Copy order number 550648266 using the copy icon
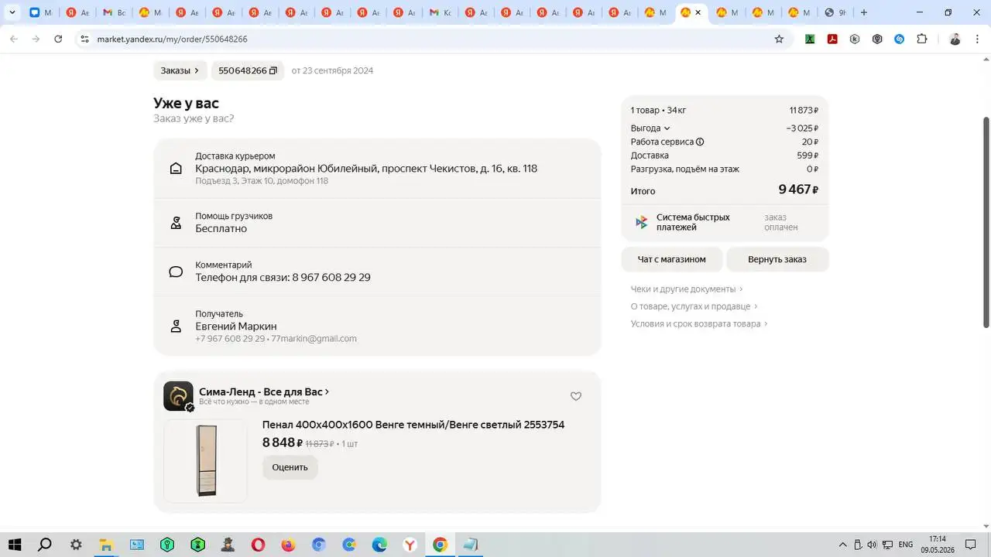991x557 pixels. (x=273, y=70)
